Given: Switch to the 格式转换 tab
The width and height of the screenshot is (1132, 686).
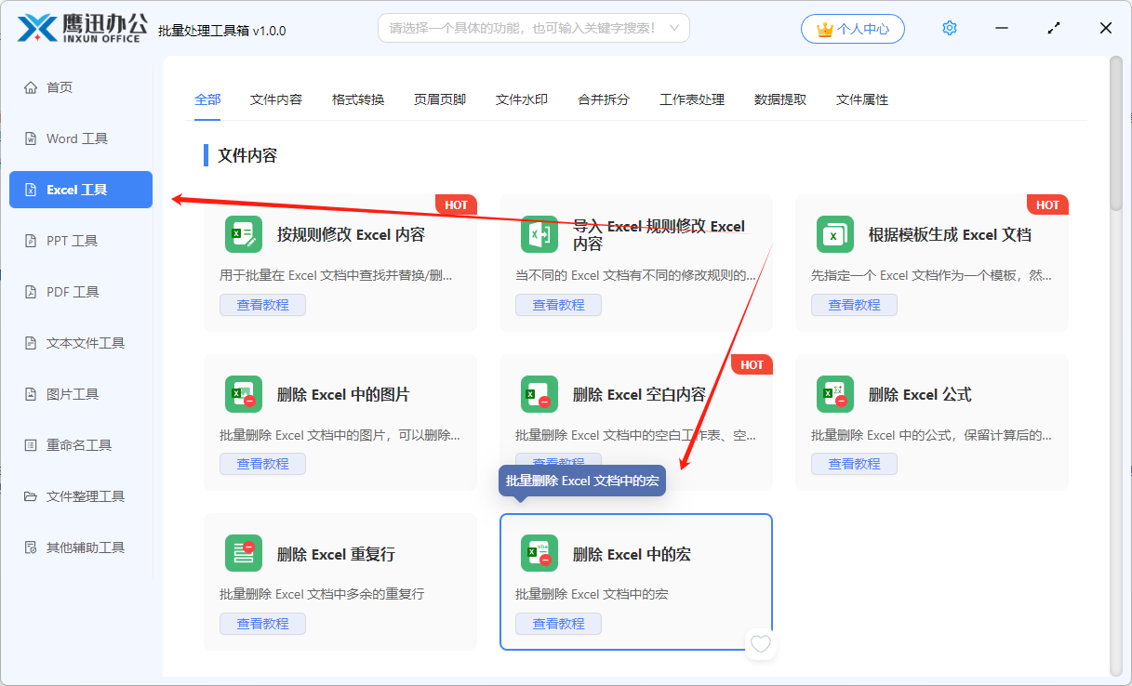Looking at the screenshot, I should tap(358, 99).
